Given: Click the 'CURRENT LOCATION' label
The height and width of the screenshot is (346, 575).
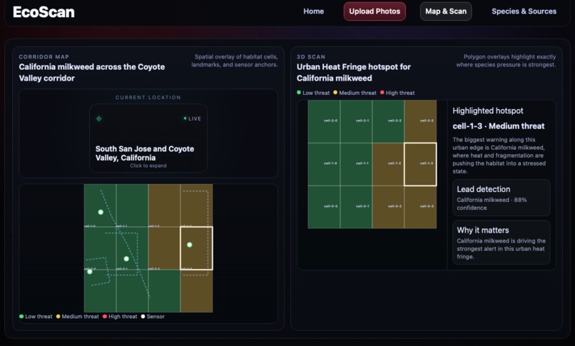Looking at the screenshot, I should (x=148, y=98).
